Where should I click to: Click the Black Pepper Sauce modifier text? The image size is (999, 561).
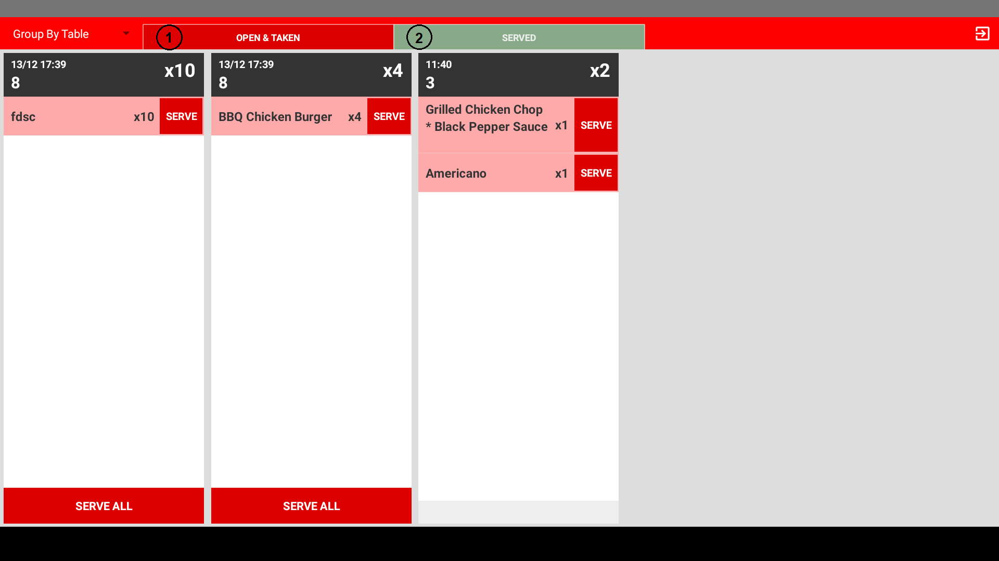pyautogui.click(x=491, y=127)
